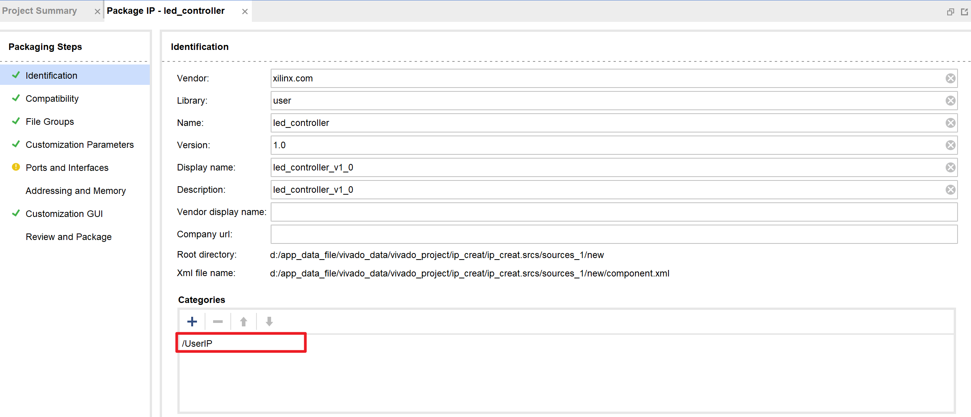The width and height of the screenshot is (971, 417).
Task: Clear the Description field with its X icon
Action: tap(950, 190)
